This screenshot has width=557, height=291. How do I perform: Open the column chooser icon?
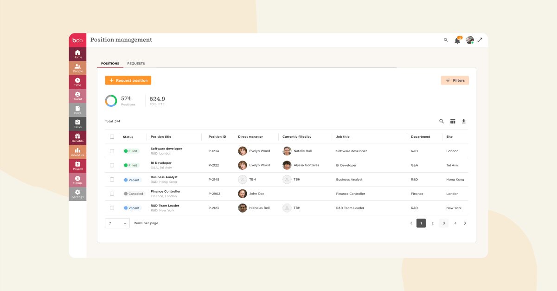pos(453,121)
